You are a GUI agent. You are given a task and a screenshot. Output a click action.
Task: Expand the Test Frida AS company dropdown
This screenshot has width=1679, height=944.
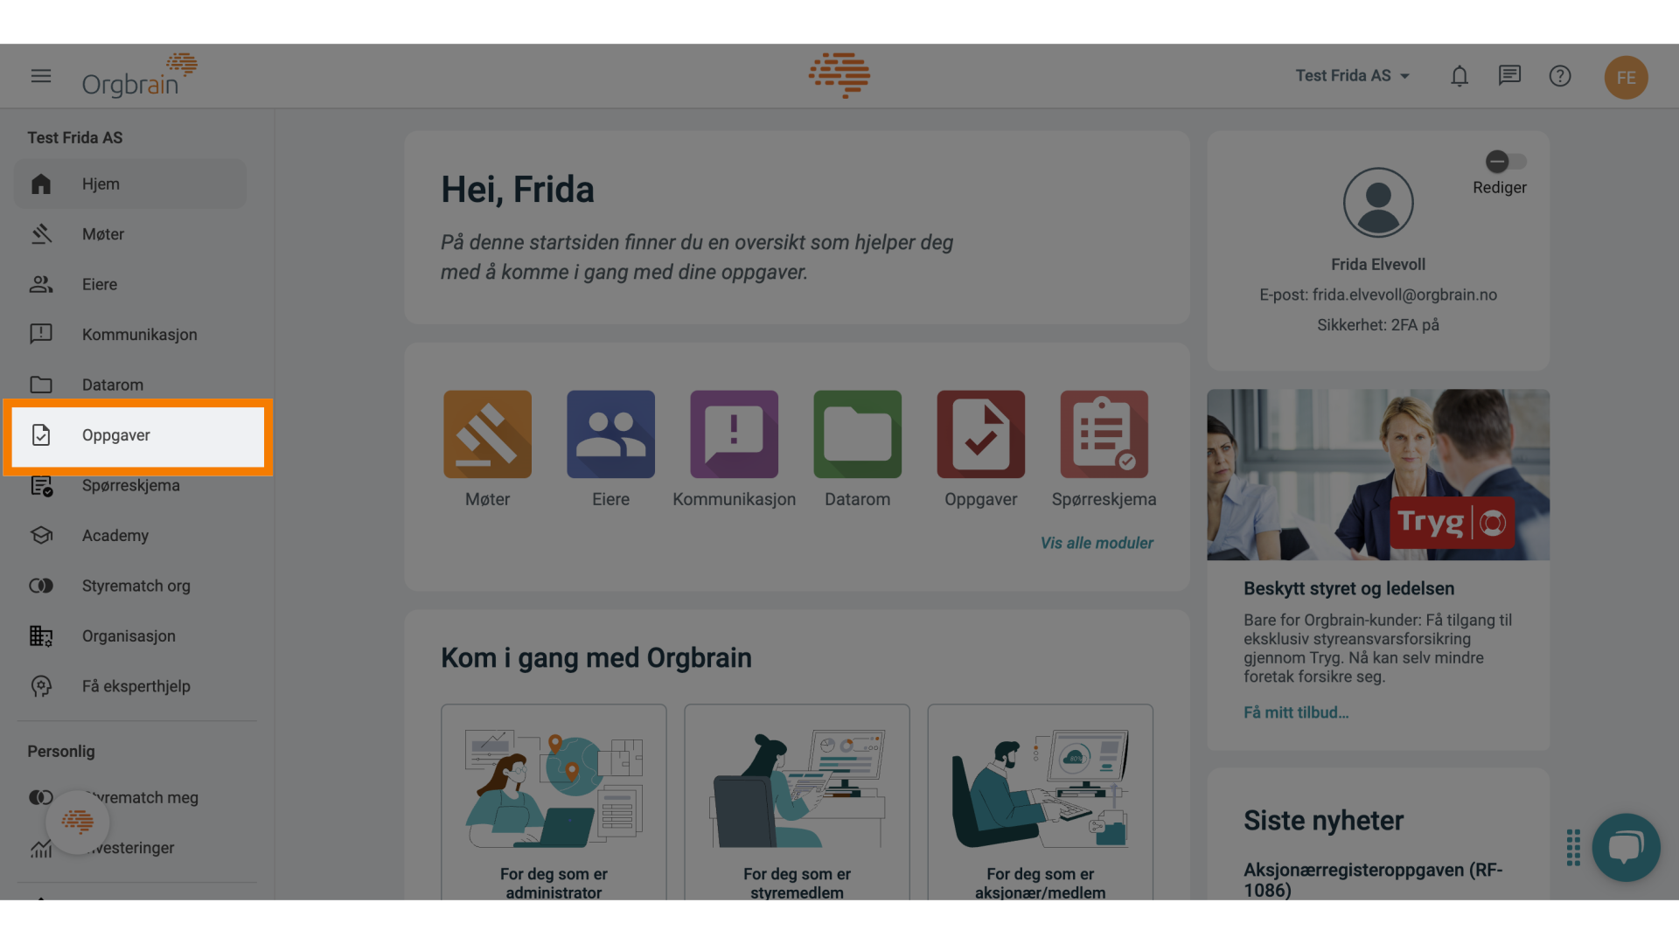pyautogui.click(x=1353, y=76)
